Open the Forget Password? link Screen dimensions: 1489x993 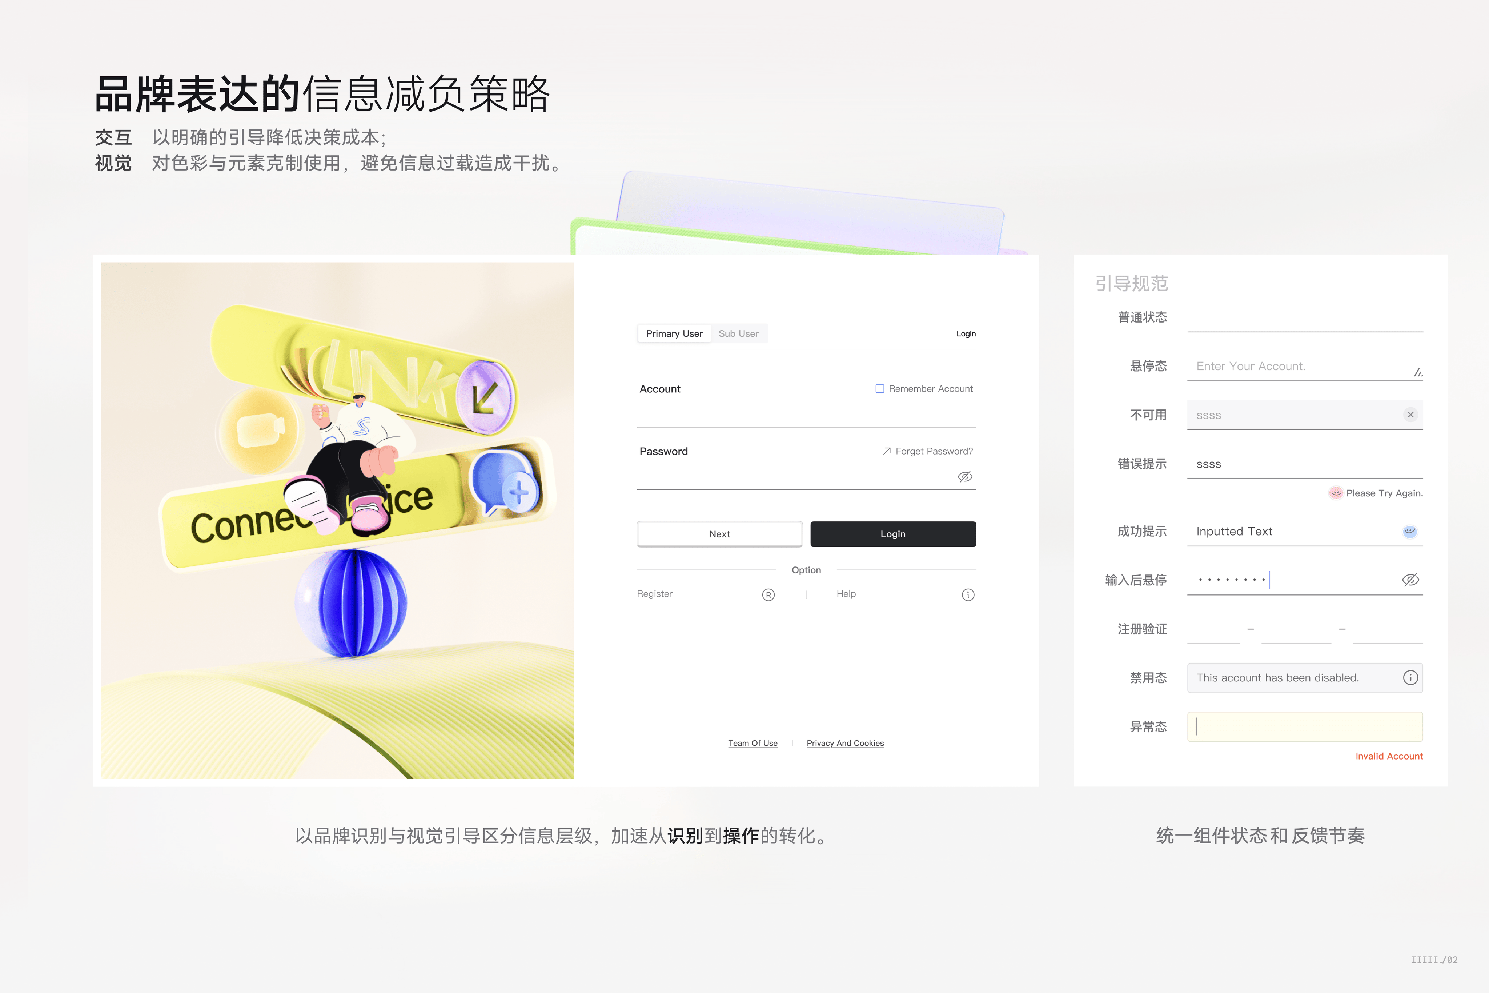click(x=934, y=452)
